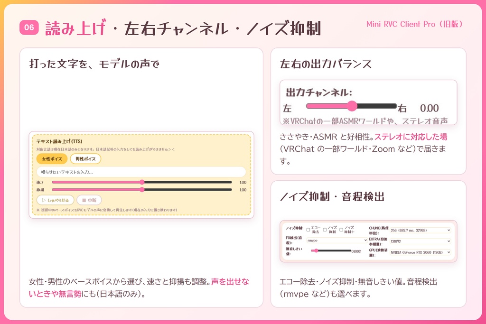Click the 06 slide number badge
This screenshot has height=324, width=486.
29,28
